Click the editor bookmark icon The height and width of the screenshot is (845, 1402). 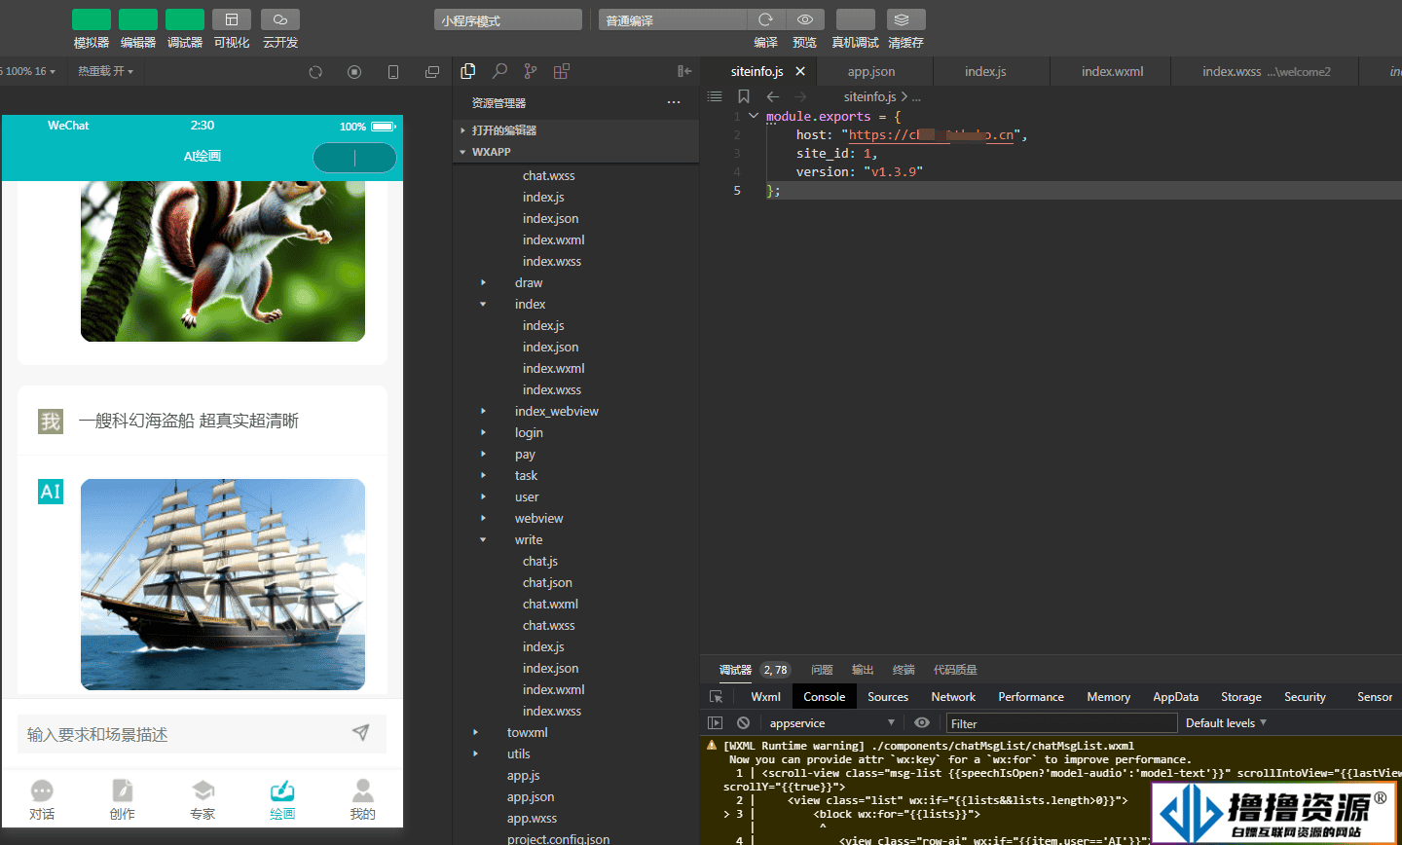[x=744, y=96]
